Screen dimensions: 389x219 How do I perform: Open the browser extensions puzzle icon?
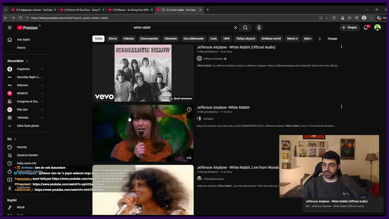click(334, 18)
